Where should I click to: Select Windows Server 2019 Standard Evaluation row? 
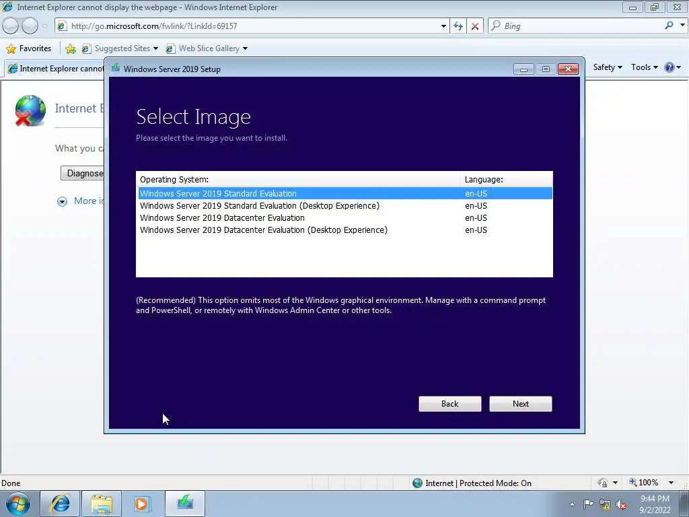(345, 193)
